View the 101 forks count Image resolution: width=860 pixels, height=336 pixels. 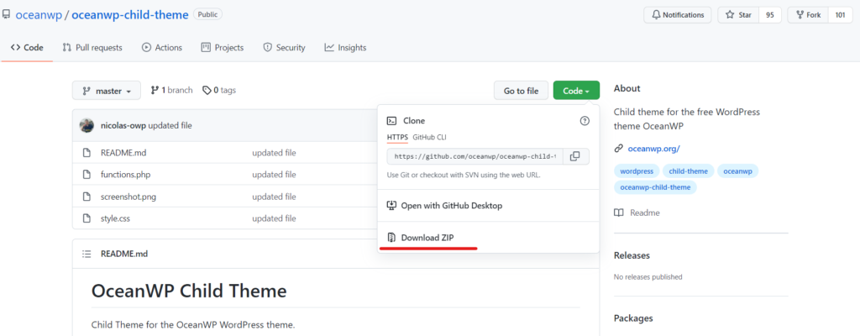(840, 15)
